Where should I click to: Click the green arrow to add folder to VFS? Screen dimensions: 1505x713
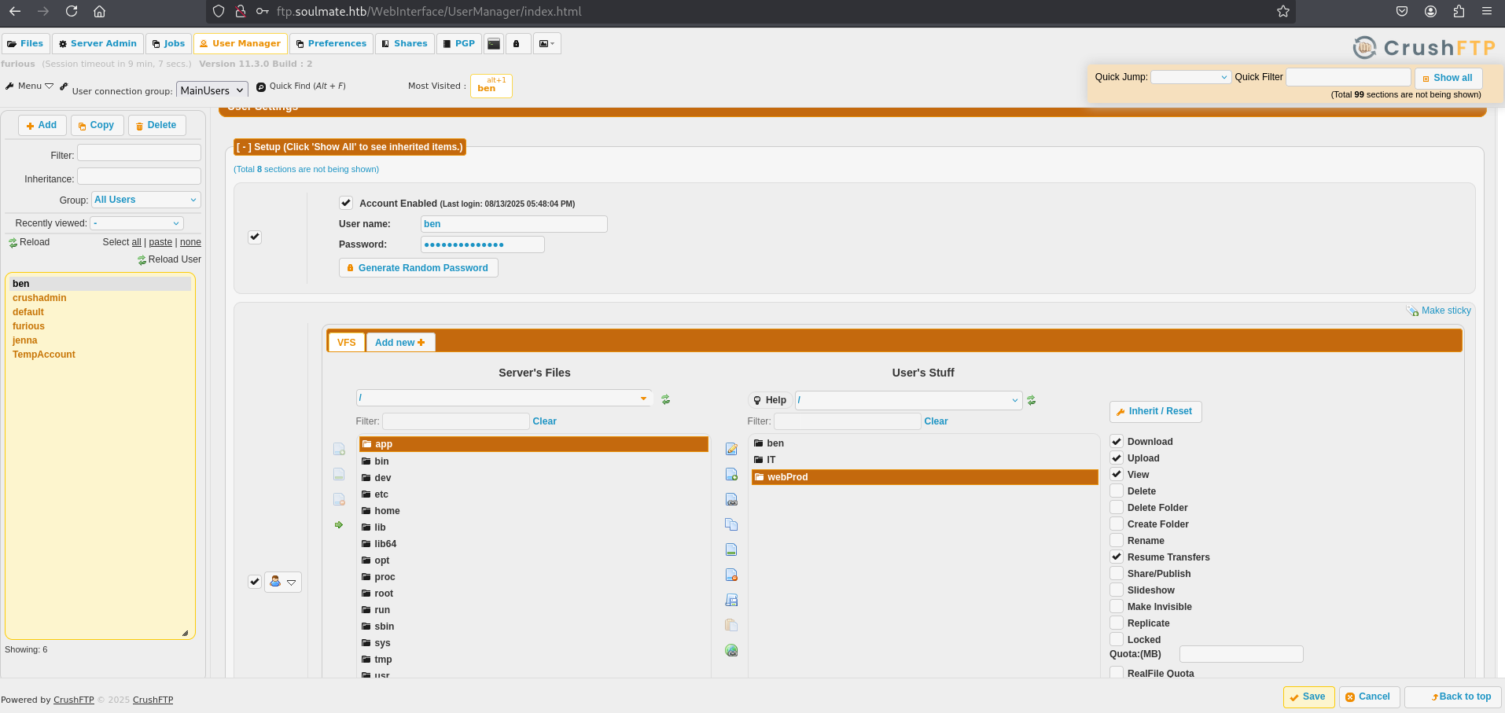click(x=339, y=525)
